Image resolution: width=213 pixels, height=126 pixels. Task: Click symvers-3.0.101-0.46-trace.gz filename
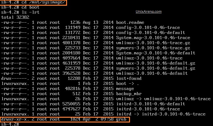(x=153, y=48)
